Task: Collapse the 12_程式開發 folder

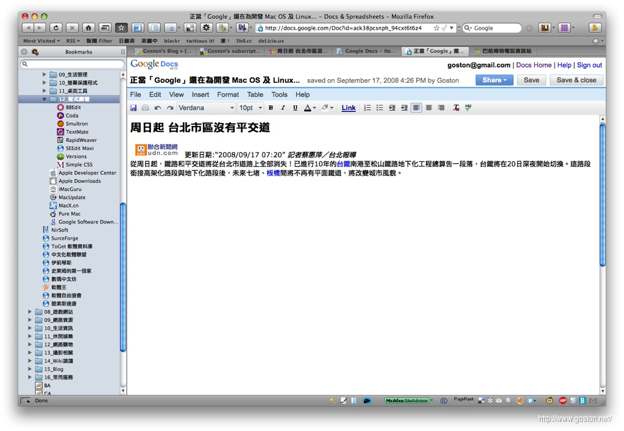Action: coord(44,99)
